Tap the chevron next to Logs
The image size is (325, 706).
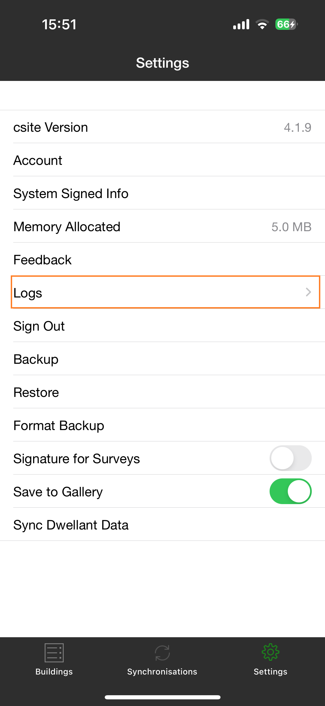click(308, 293)
